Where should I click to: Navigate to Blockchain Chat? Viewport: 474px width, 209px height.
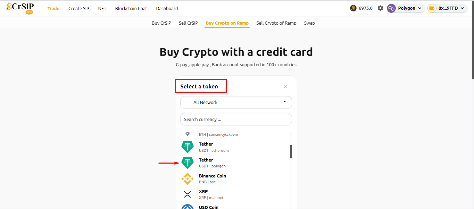(131, 8)
